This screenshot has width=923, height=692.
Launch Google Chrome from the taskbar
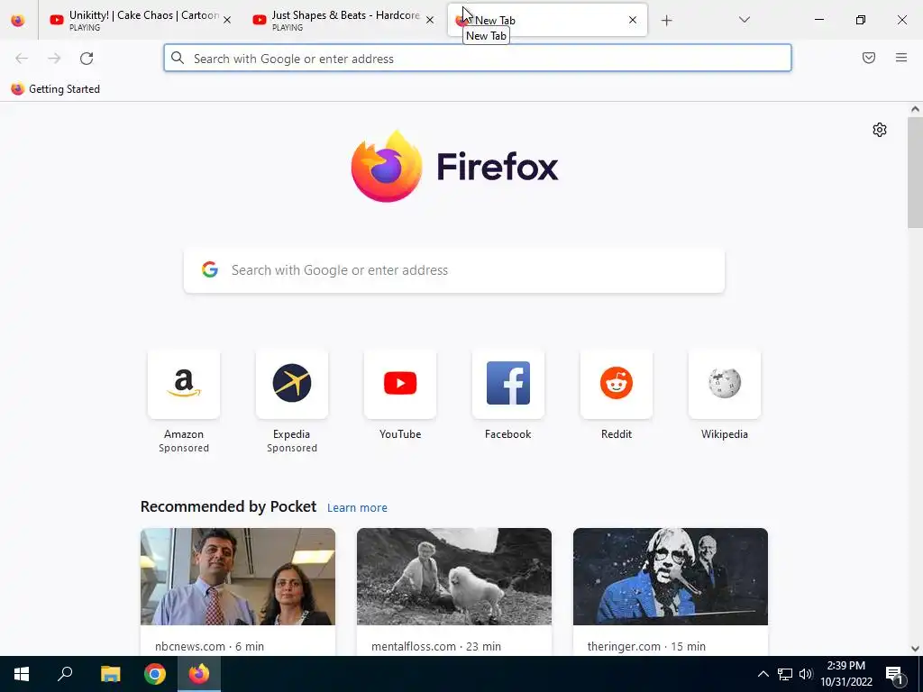155,674
